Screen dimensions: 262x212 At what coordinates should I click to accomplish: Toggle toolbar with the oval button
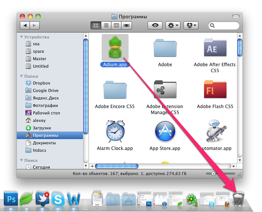point(236,16)
